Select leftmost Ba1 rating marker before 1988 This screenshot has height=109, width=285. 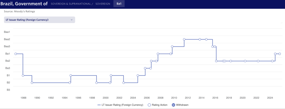coord(16,54)
